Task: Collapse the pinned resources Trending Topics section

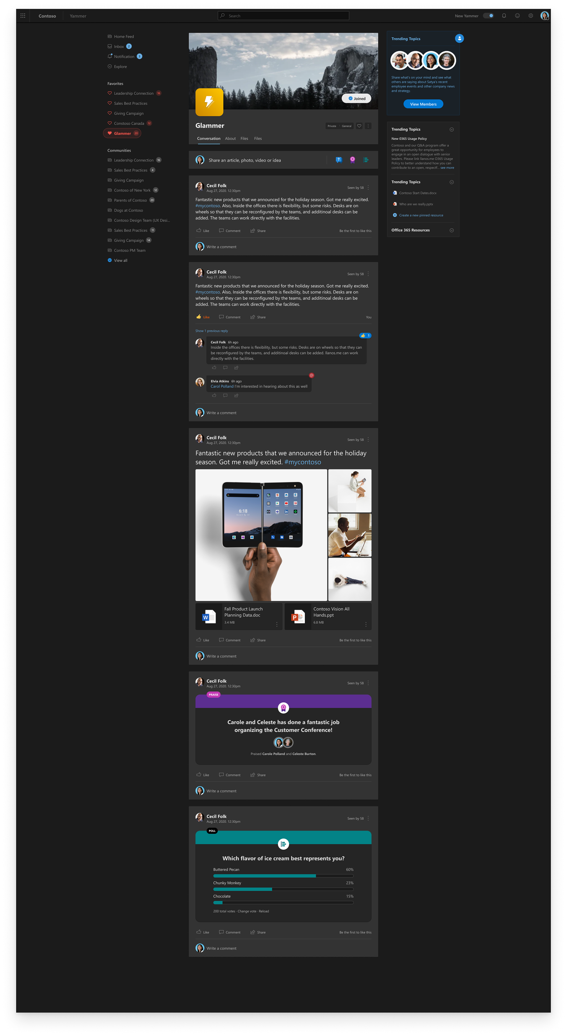Action: (x=452, y=182)
